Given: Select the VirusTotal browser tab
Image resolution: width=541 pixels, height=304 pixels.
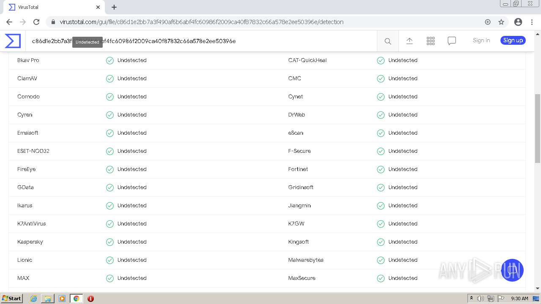Looking at the screenshot, I should pyautogui.click(x=53, y=7).
